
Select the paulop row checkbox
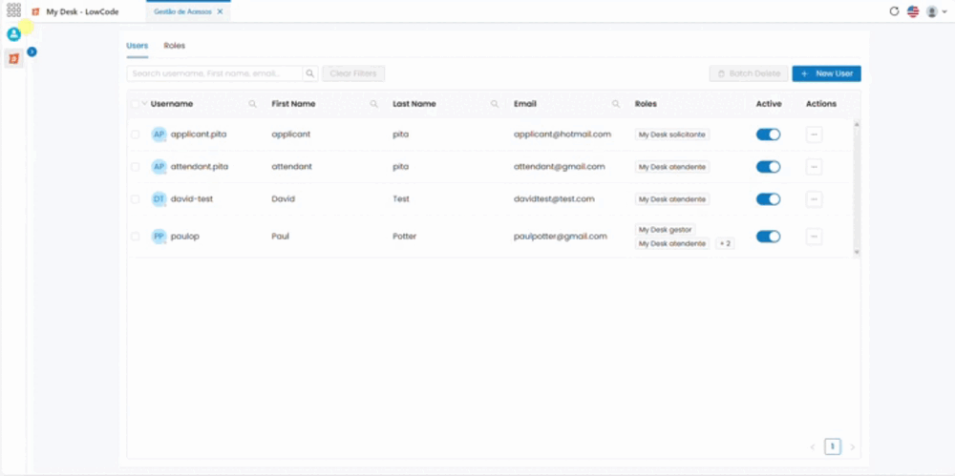click(136, 237)
